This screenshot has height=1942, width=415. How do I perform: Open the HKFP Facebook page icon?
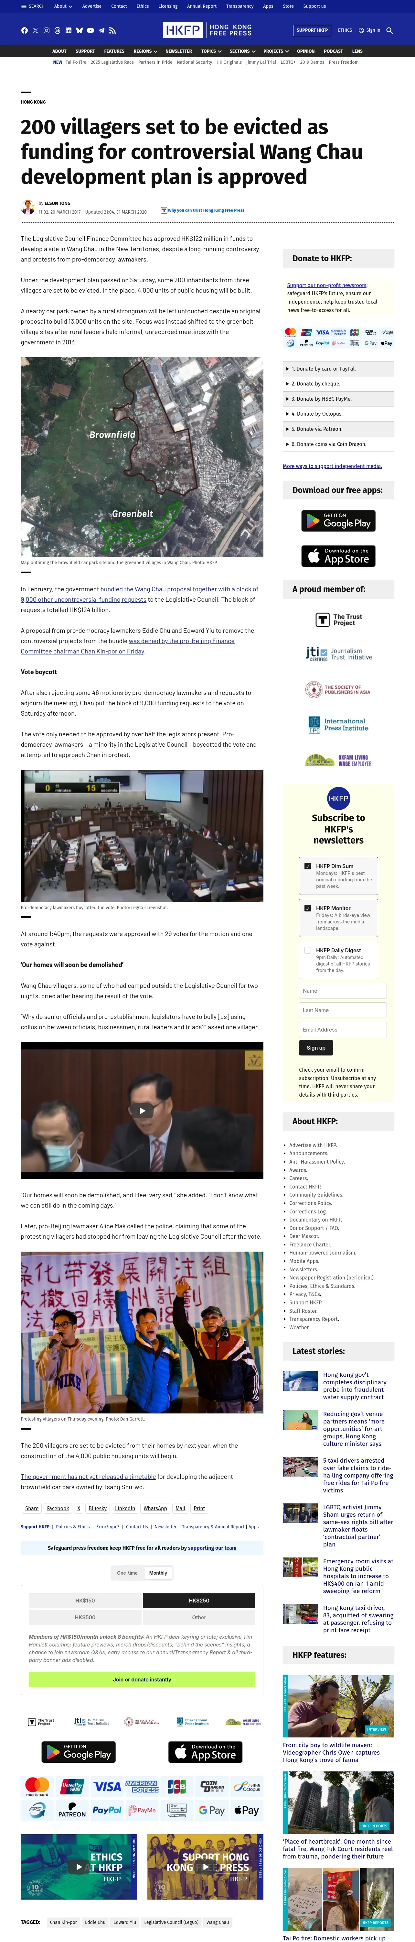[24, 30]
